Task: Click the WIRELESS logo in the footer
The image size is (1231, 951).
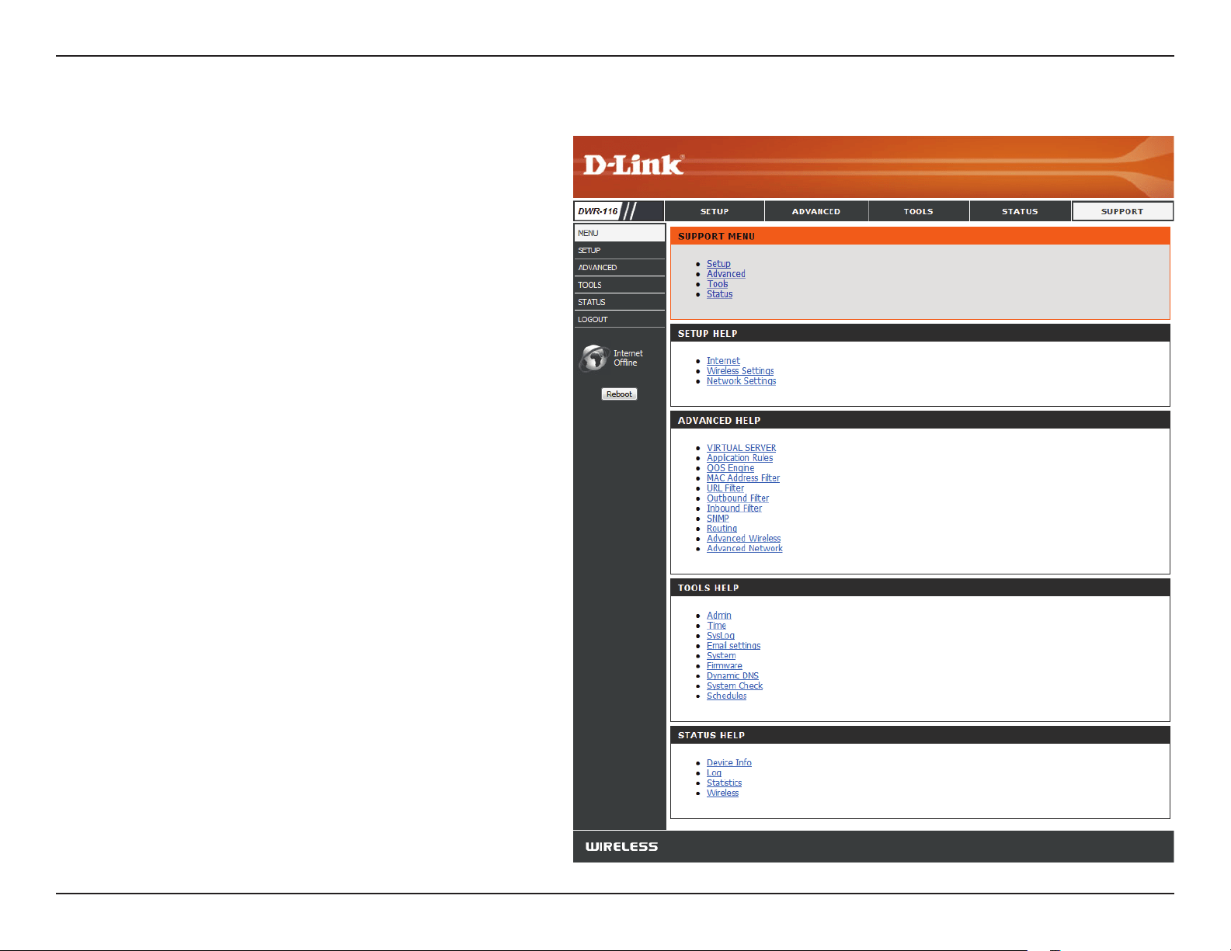Action: [621, 847]
